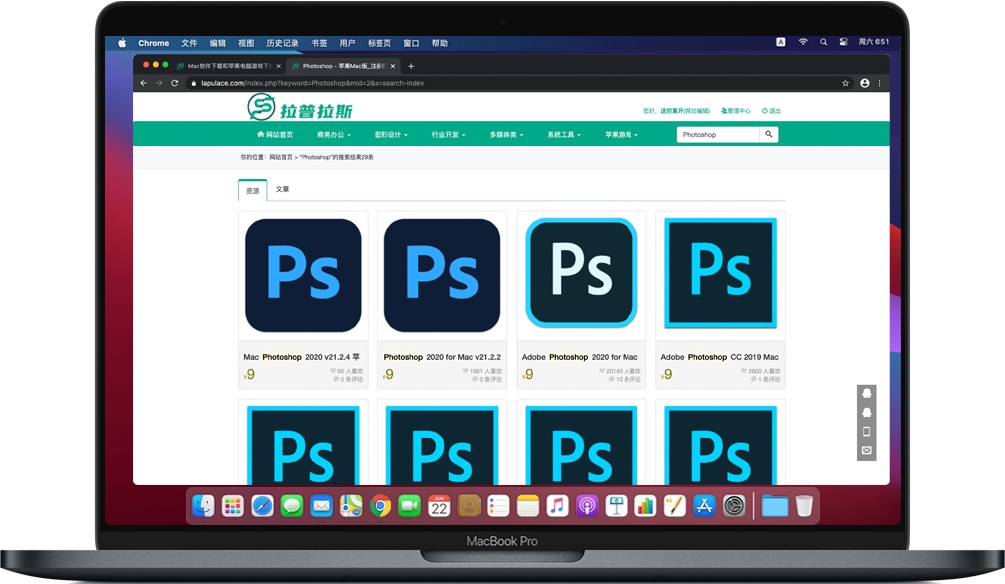Click the 拉普拉斯 site logo
Screen dimensions: 1005x584
300,108
